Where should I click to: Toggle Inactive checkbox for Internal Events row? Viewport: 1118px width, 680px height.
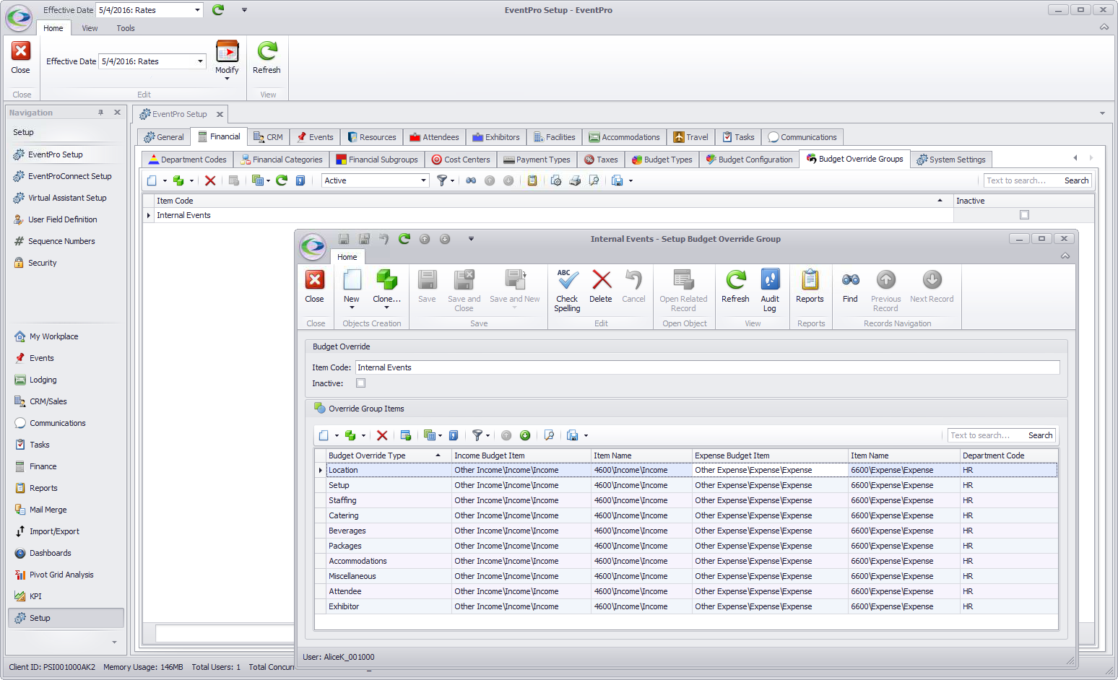tap(1024, 214)
